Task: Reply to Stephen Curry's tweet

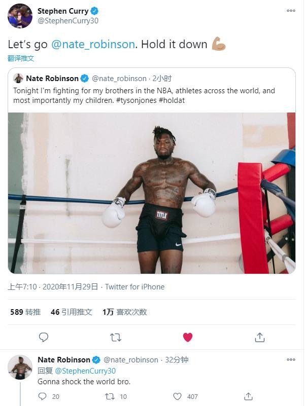Action: click(x=44, y=337)
